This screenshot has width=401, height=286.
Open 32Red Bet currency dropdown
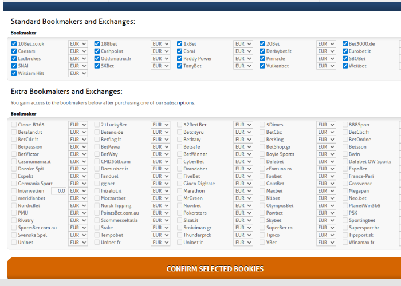tap(243, 125)
